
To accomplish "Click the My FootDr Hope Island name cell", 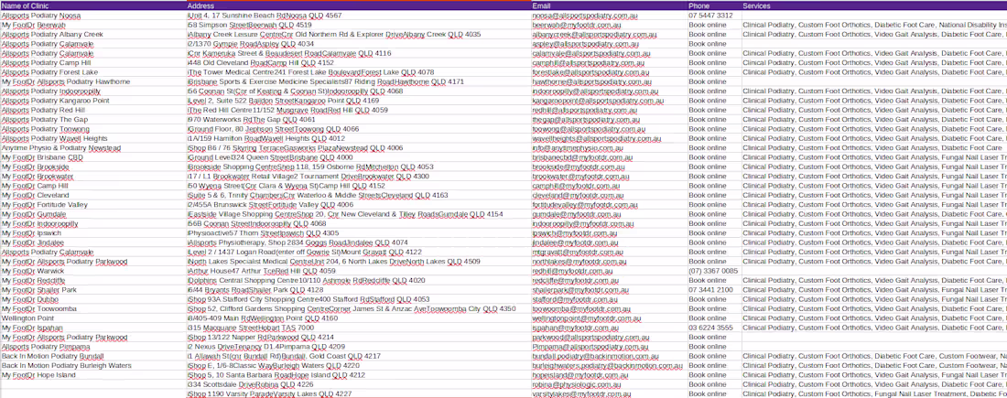I will [93, 375].
